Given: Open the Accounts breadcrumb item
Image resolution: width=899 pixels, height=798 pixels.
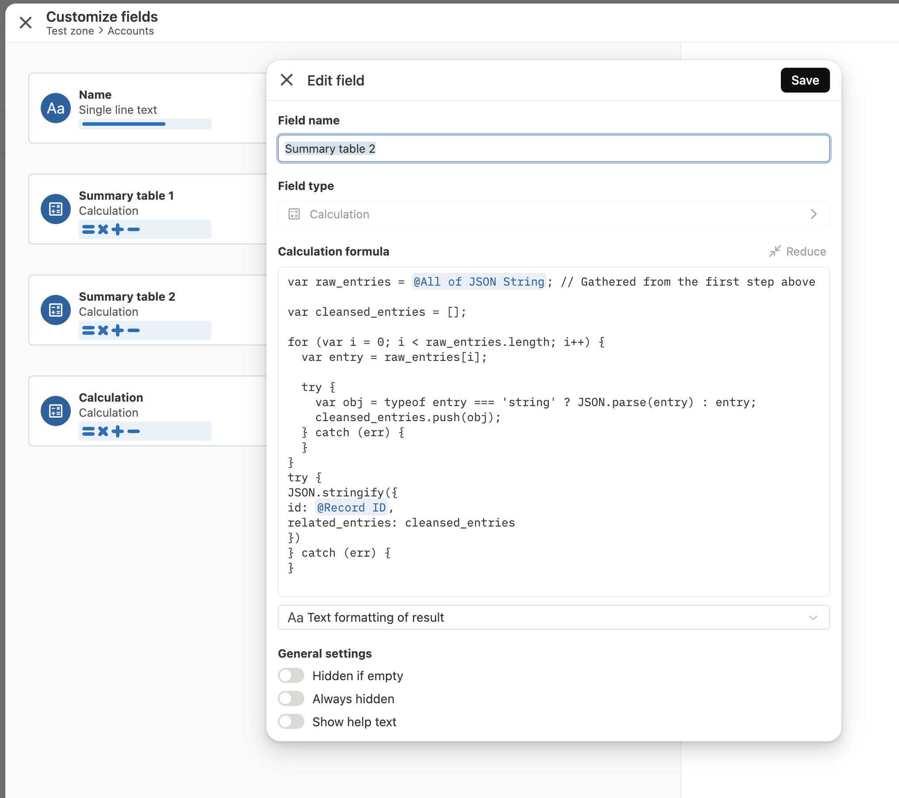Looking at the screenshot, I should (x=131, y=31).
